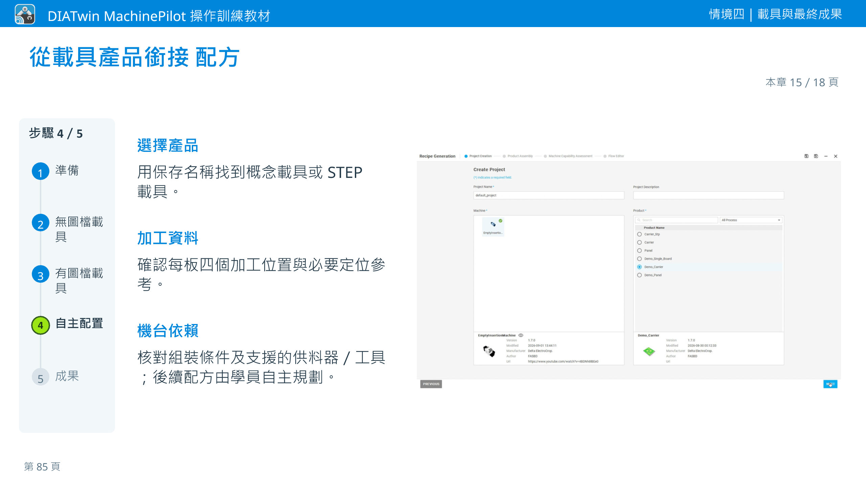Click the Recipe Generation title text
This screenshot has width=866, height=487.
click(x=437, y=156)
